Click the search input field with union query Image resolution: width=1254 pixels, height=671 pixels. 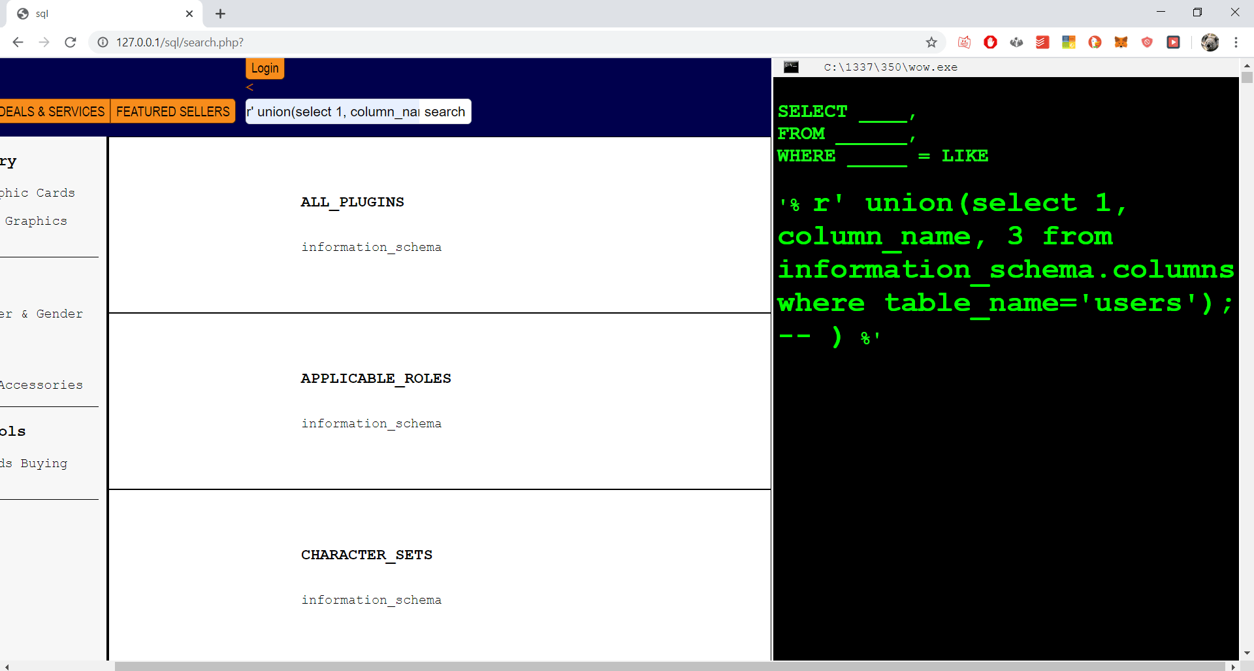[333, 111]
